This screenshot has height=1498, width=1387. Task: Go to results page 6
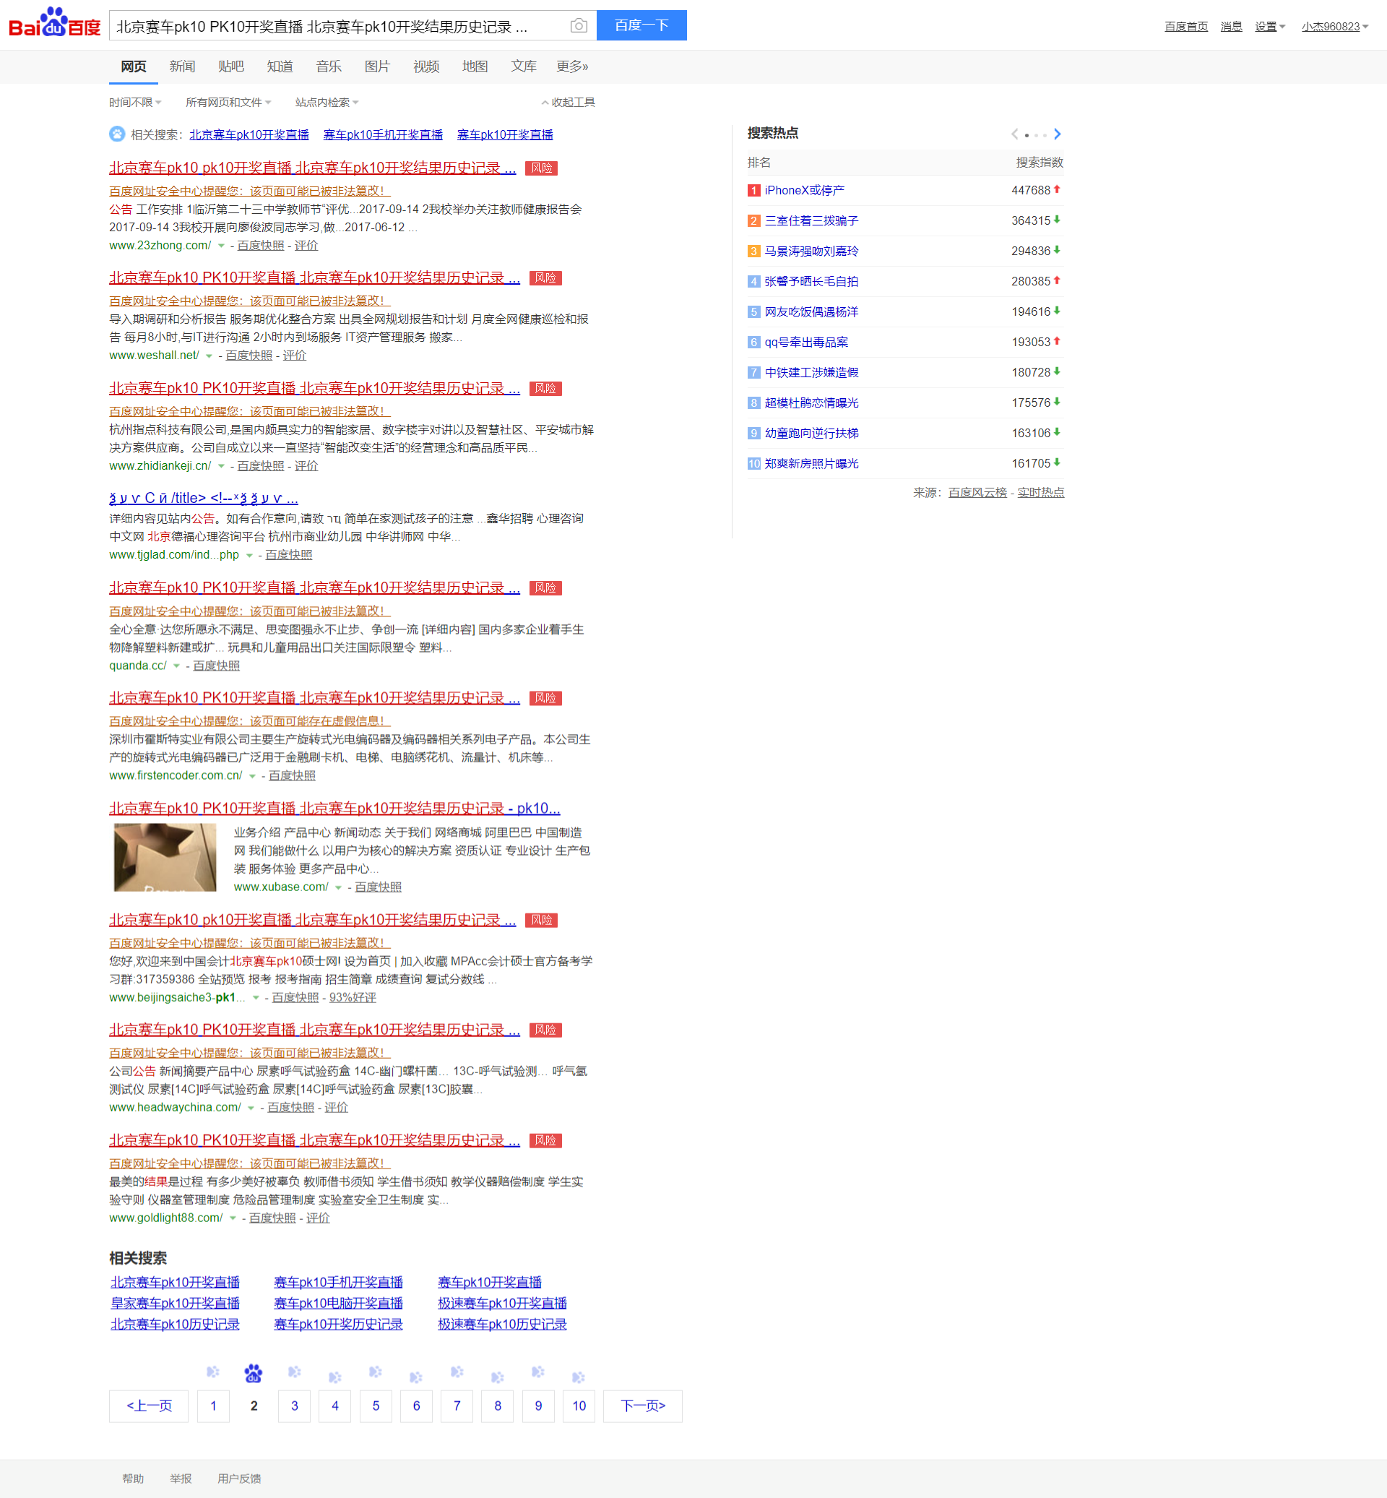pos(416,1406)
